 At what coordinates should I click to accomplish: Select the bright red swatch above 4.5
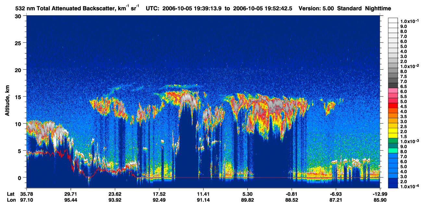[x=393, y=105]
